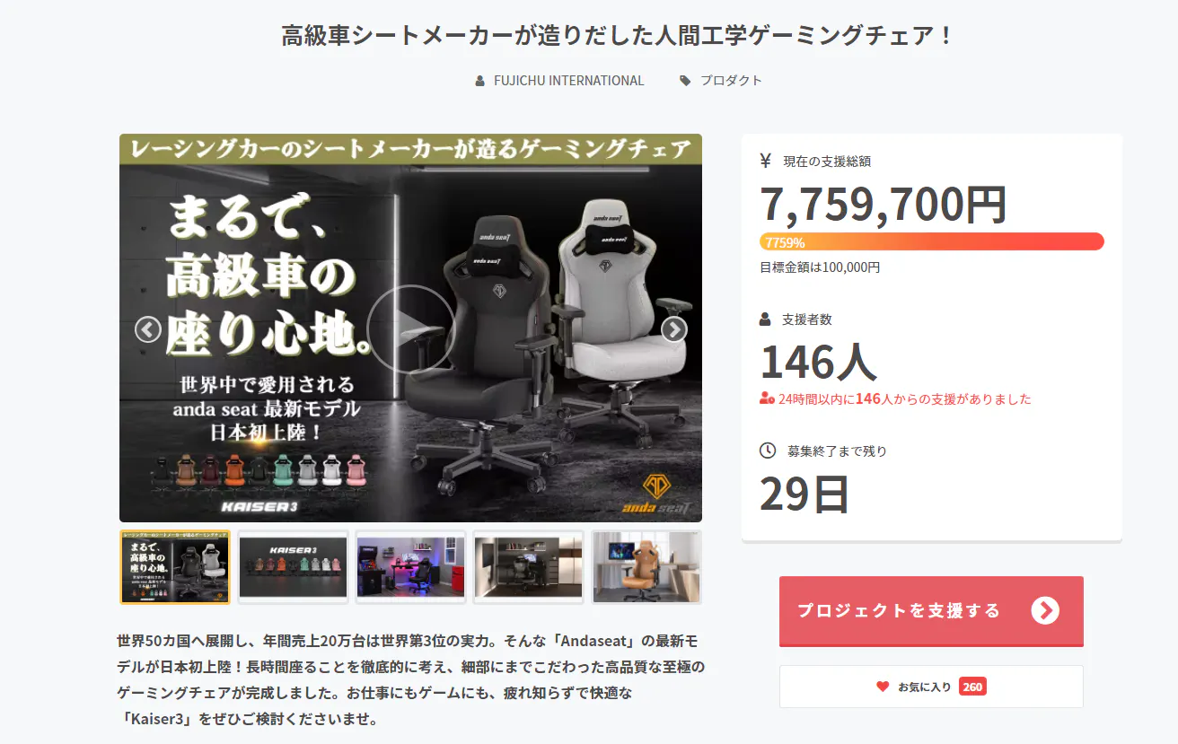
Task: Select the purple-lit gaming room thumbnail
Action: (x=411, y=567)
